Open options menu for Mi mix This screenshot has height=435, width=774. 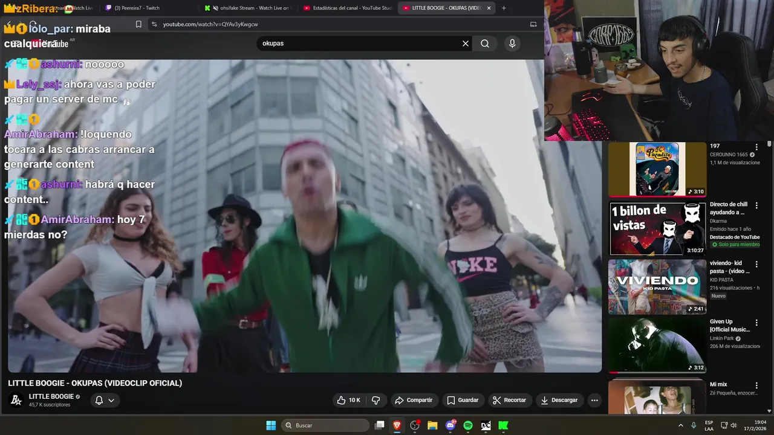click(x=756, y=384)
